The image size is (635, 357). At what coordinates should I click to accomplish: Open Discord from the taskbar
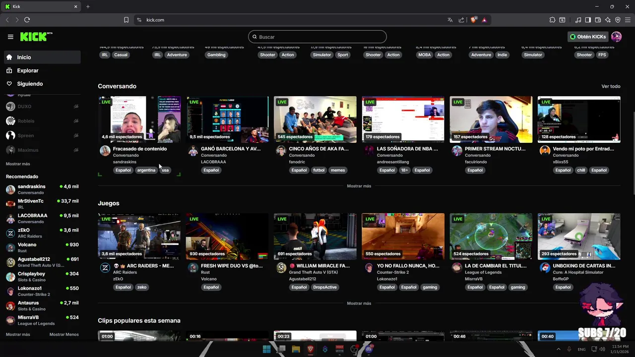(369, 349)
